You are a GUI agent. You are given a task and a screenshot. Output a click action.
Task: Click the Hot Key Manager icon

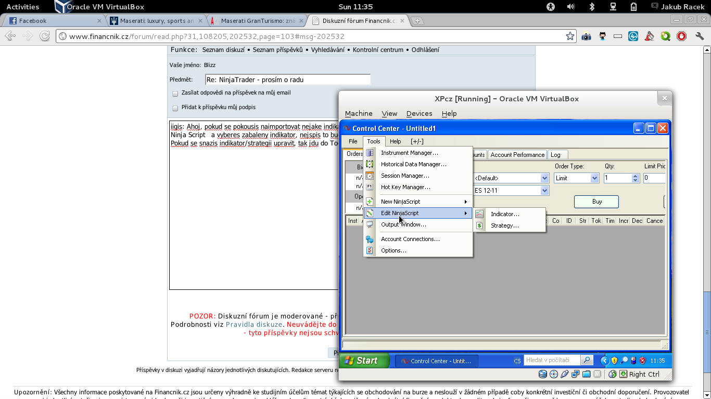pos(370,187)
